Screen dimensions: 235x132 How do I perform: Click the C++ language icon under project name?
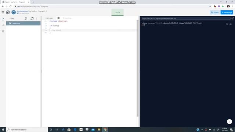(x=18, y=14)
